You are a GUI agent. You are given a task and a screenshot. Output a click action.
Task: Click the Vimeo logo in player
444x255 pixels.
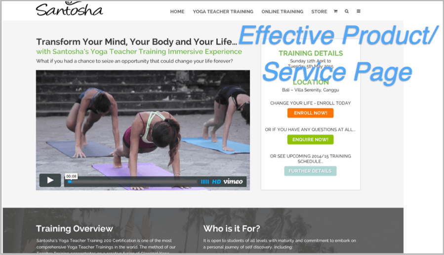(233, 182)
